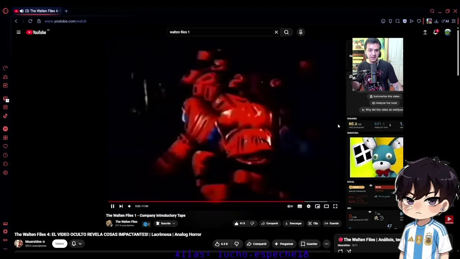Open sidebar settings gear icon
This screenshot has height=259, width=460.
coord(5,173)
